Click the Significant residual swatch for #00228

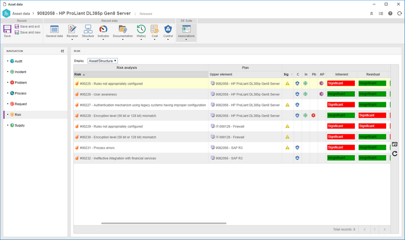tap(372, 115)
